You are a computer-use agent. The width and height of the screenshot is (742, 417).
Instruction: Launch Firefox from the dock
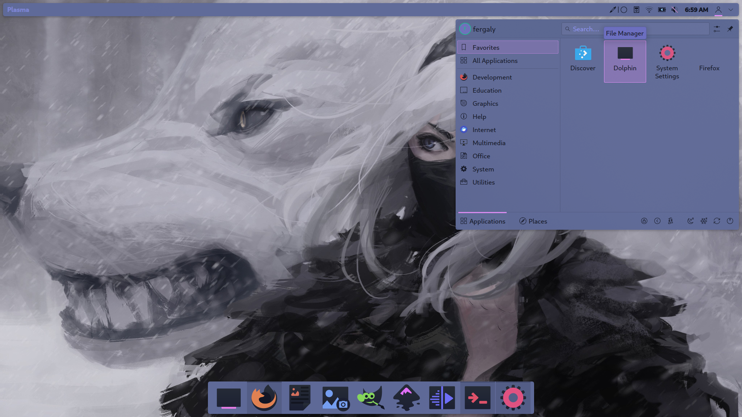[x=264, y=398]
